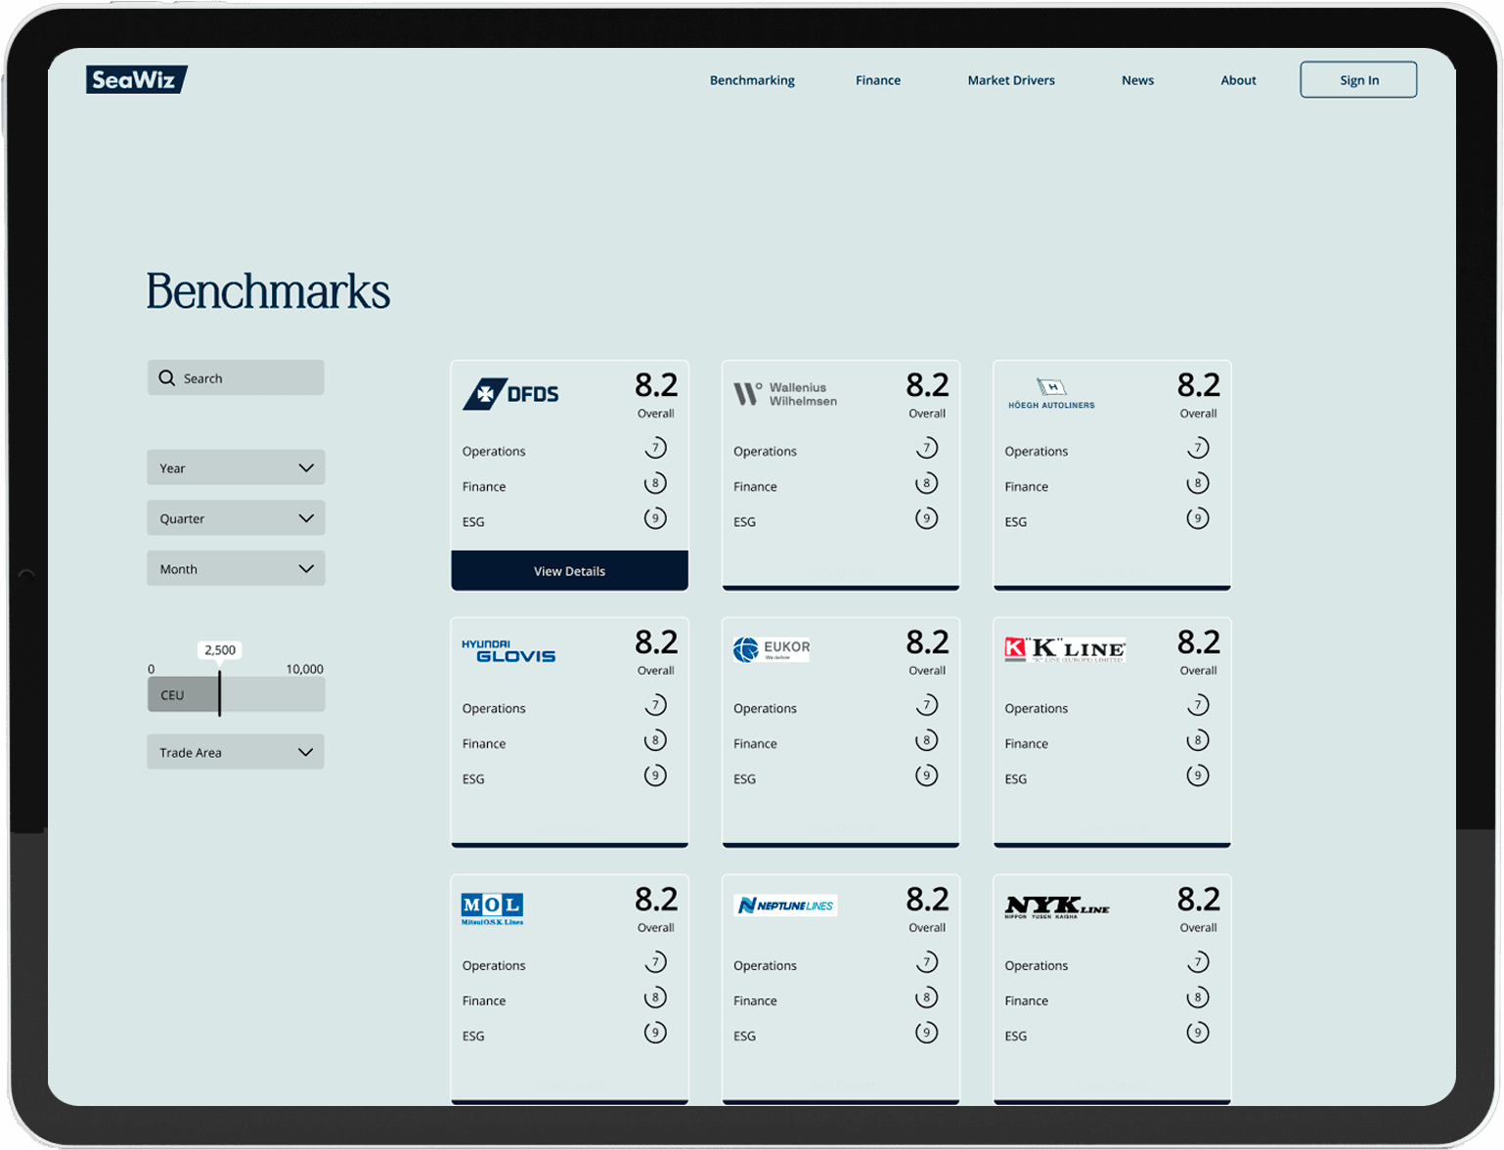Click Eukor Finance score ring
The image size is (1504, 1150).
[926, 740]
